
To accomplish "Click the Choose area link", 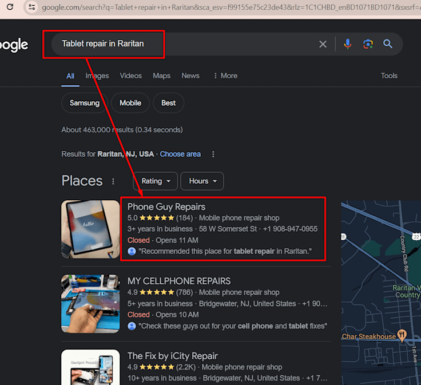I will coord(180,154).
